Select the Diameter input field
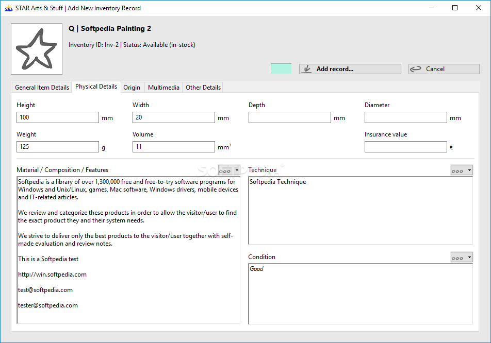 point(405,117)
